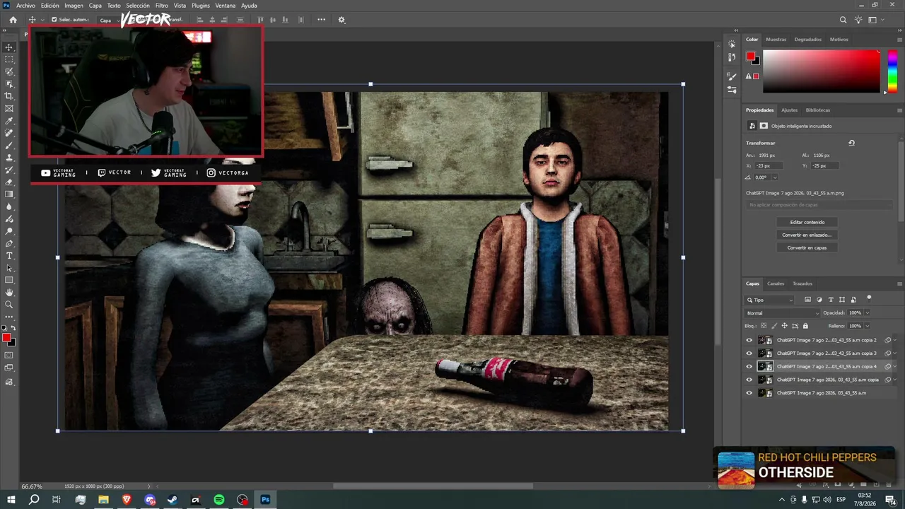Click the Home icon in options bar
The height and width of the screenshot is (509, 905).
click(13, 20)
